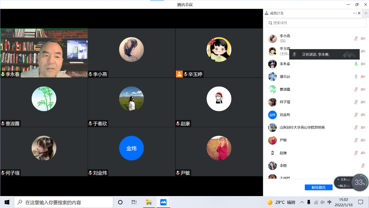The width and height of the screenshot is (369, 208).
Task: Select 刘金炜 in the member list
Action: pyautogui.click(x=285, y=115)
